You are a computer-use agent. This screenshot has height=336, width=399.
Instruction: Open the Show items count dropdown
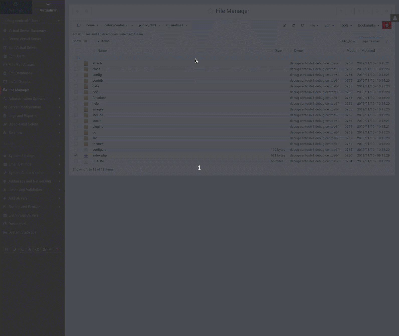(91, 41)
